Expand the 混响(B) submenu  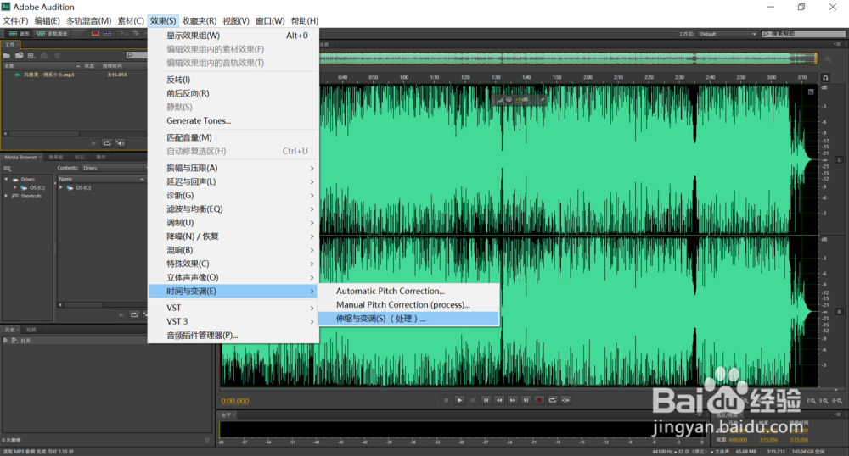tap(233, 250)
